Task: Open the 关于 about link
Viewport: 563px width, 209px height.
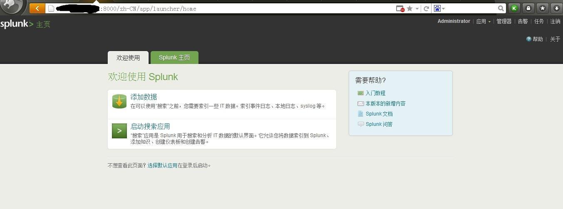Action: [555, 39]
